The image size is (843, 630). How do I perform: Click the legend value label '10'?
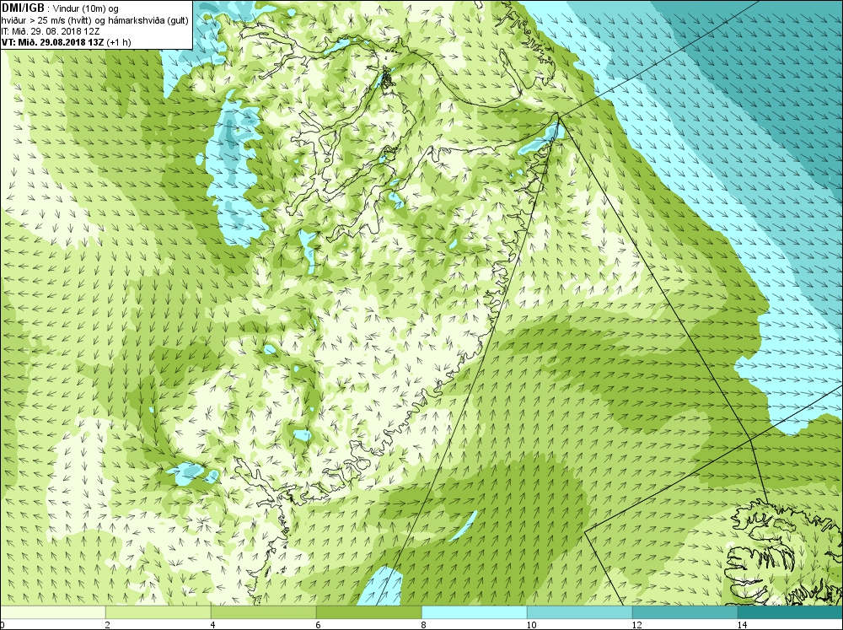click(531, 625)
